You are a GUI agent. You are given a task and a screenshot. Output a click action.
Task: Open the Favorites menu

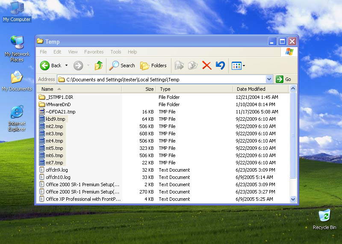pos(94,52)
